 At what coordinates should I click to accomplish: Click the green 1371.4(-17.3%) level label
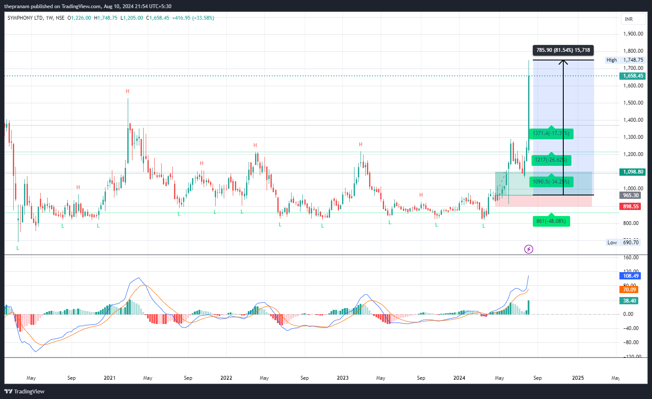[x=551, y=133]
